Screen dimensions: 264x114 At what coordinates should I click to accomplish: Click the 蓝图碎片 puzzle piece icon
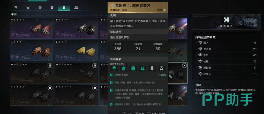[x=226, y=20]
